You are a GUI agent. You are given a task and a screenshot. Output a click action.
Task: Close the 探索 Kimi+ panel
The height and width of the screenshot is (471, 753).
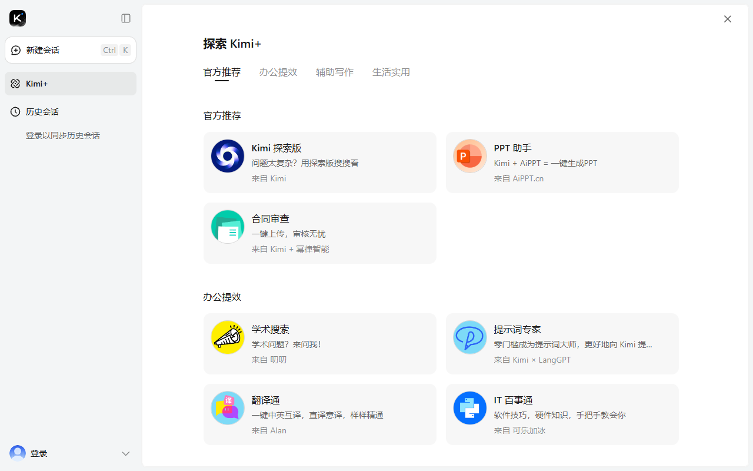tap(728, 19)
